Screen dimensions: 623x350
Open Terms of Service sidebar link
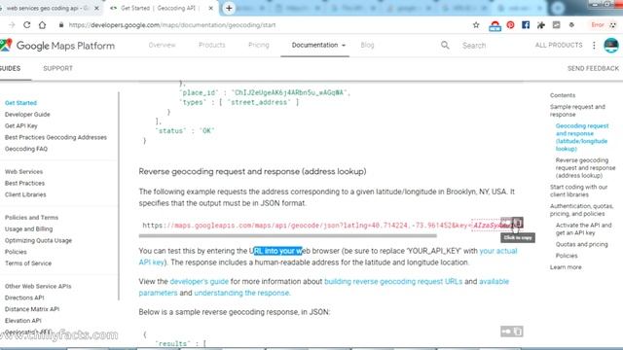(x=28, y=263)
